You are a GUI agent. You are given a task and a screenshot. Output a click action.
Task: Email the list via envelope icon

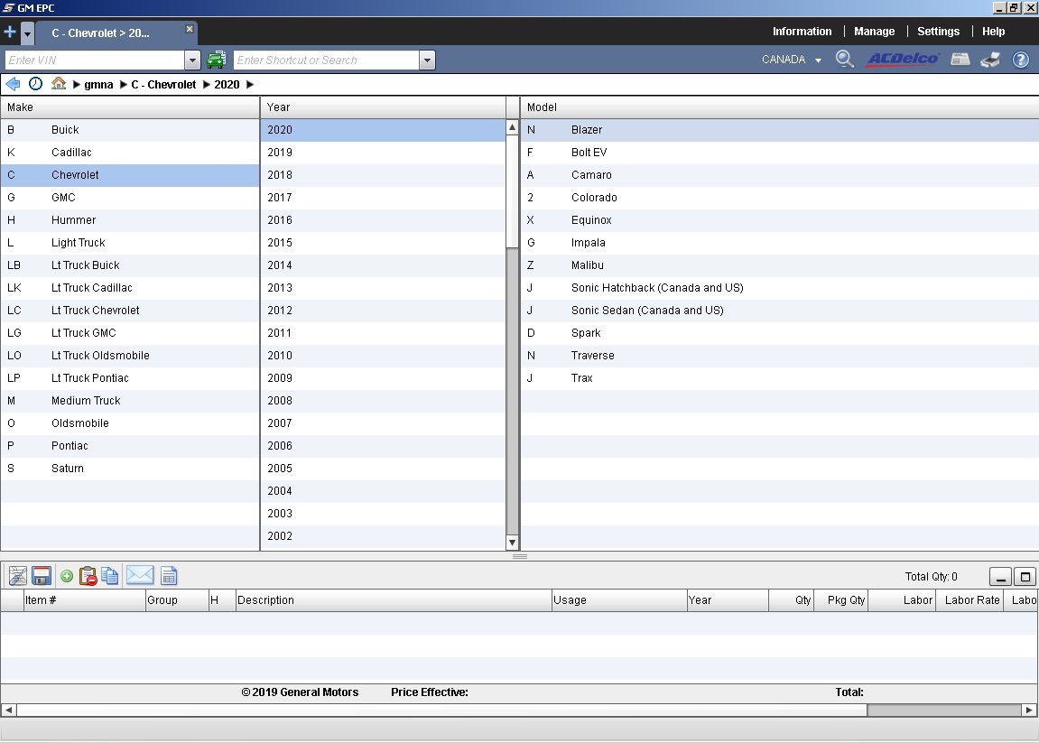(140, 575)
